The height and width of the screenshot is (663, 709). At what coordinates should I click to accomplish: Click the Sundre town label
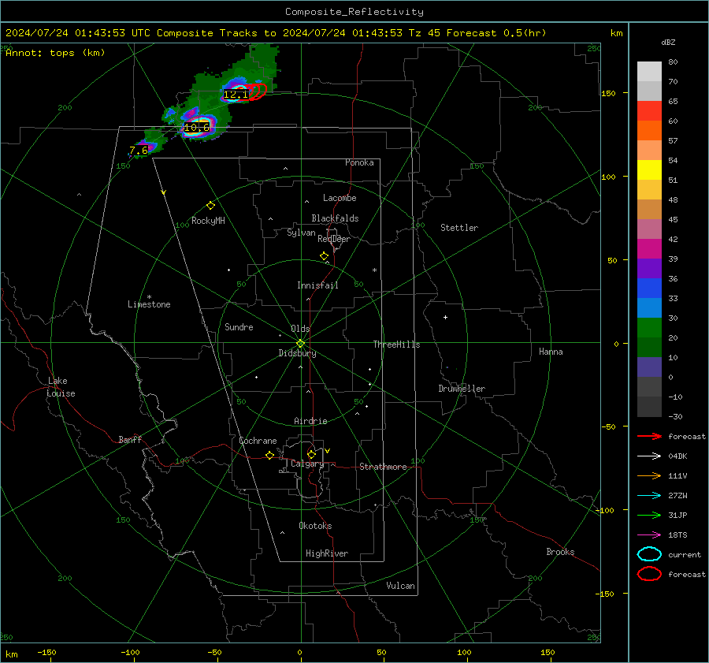click(x=239, y=327)
